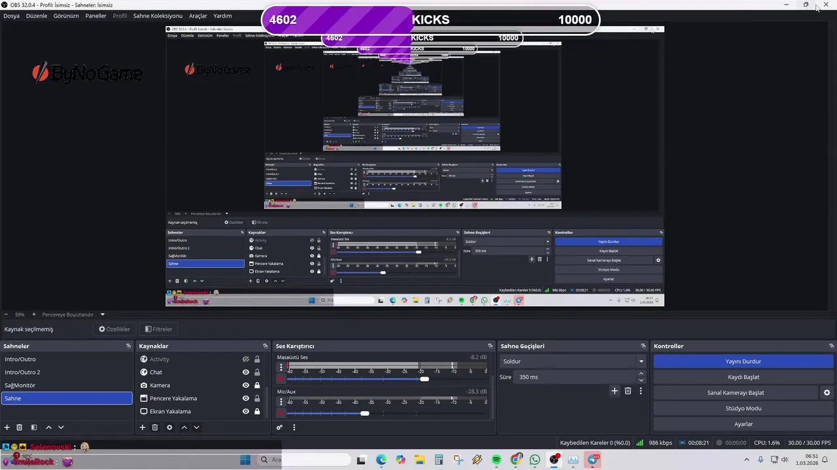Open advanced audio properties gears icon
837x470 pixels.
(x=279, y=428)
